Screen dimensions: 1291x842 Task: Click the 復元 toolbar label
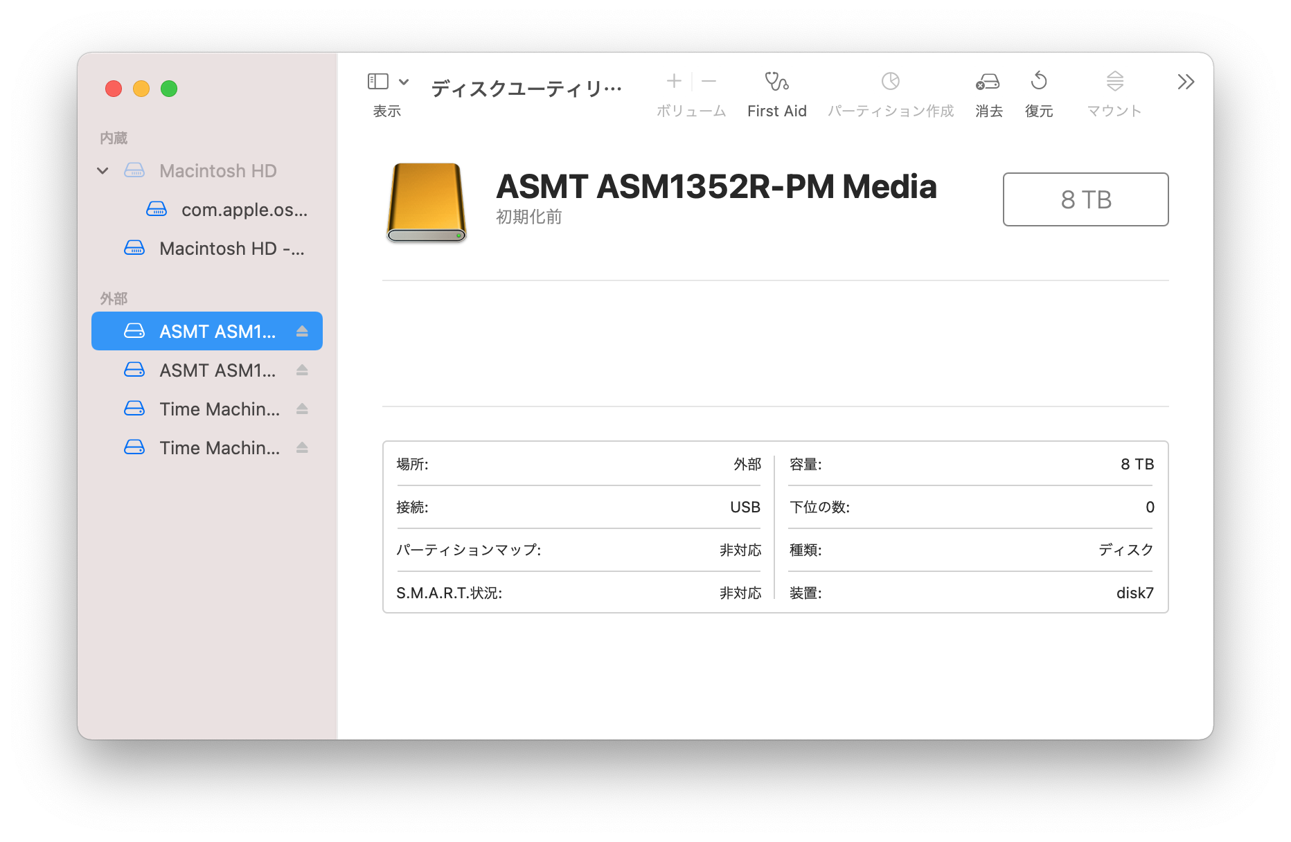click(1039, 111)
